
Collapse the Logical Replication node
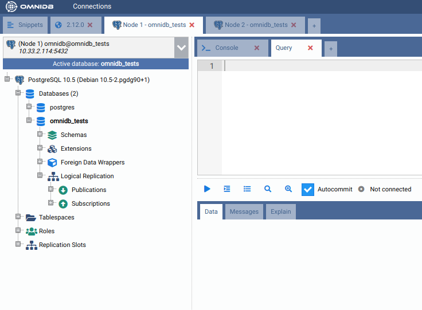click(40, 176)
